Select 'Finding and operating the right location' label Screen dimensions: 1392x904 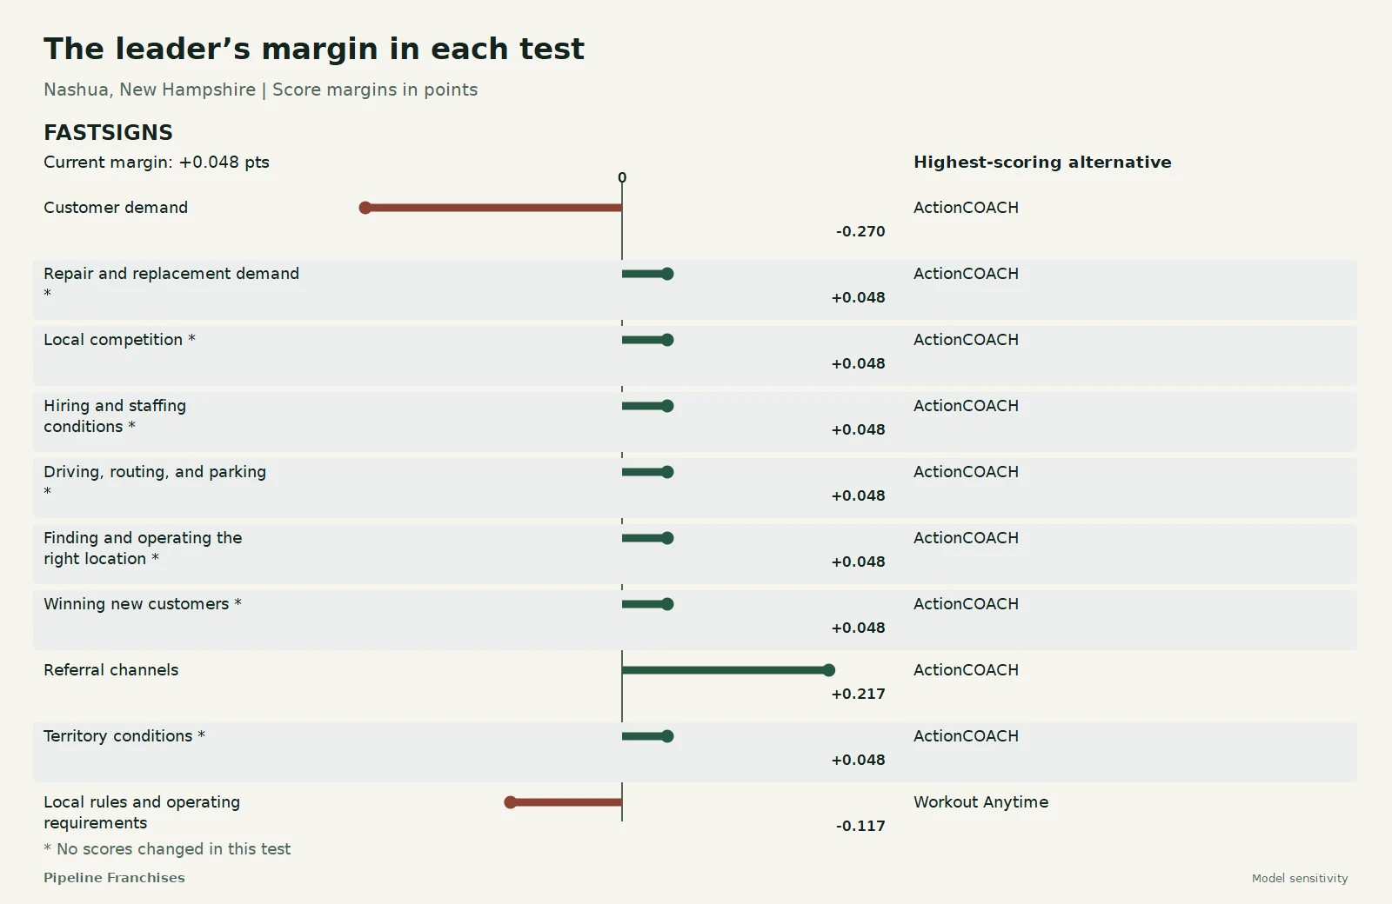[143, 548]
